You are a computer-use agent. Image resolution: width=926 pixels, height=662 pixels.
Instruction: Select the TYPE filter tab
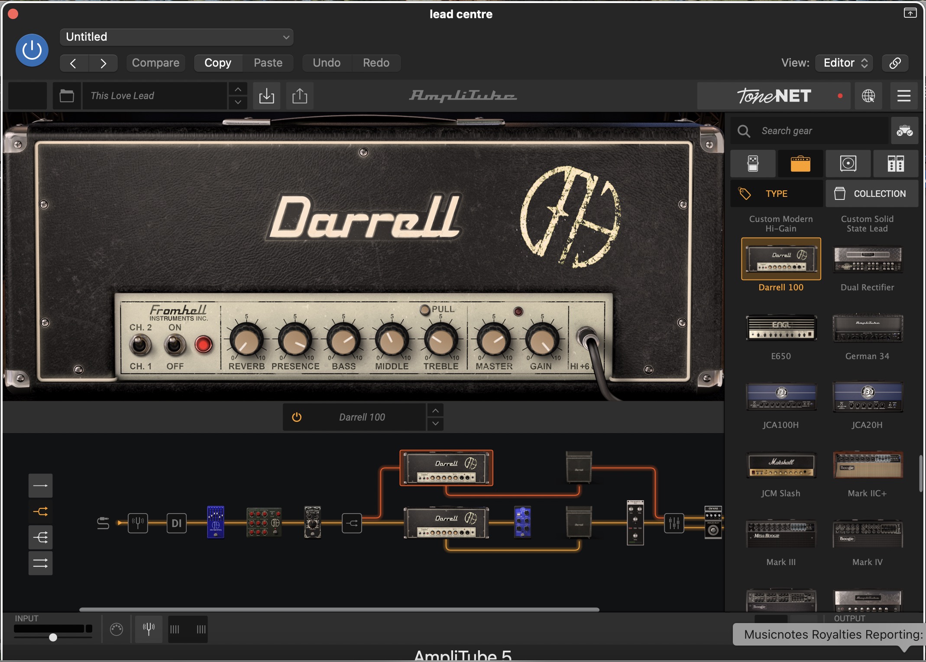(777, 193)
